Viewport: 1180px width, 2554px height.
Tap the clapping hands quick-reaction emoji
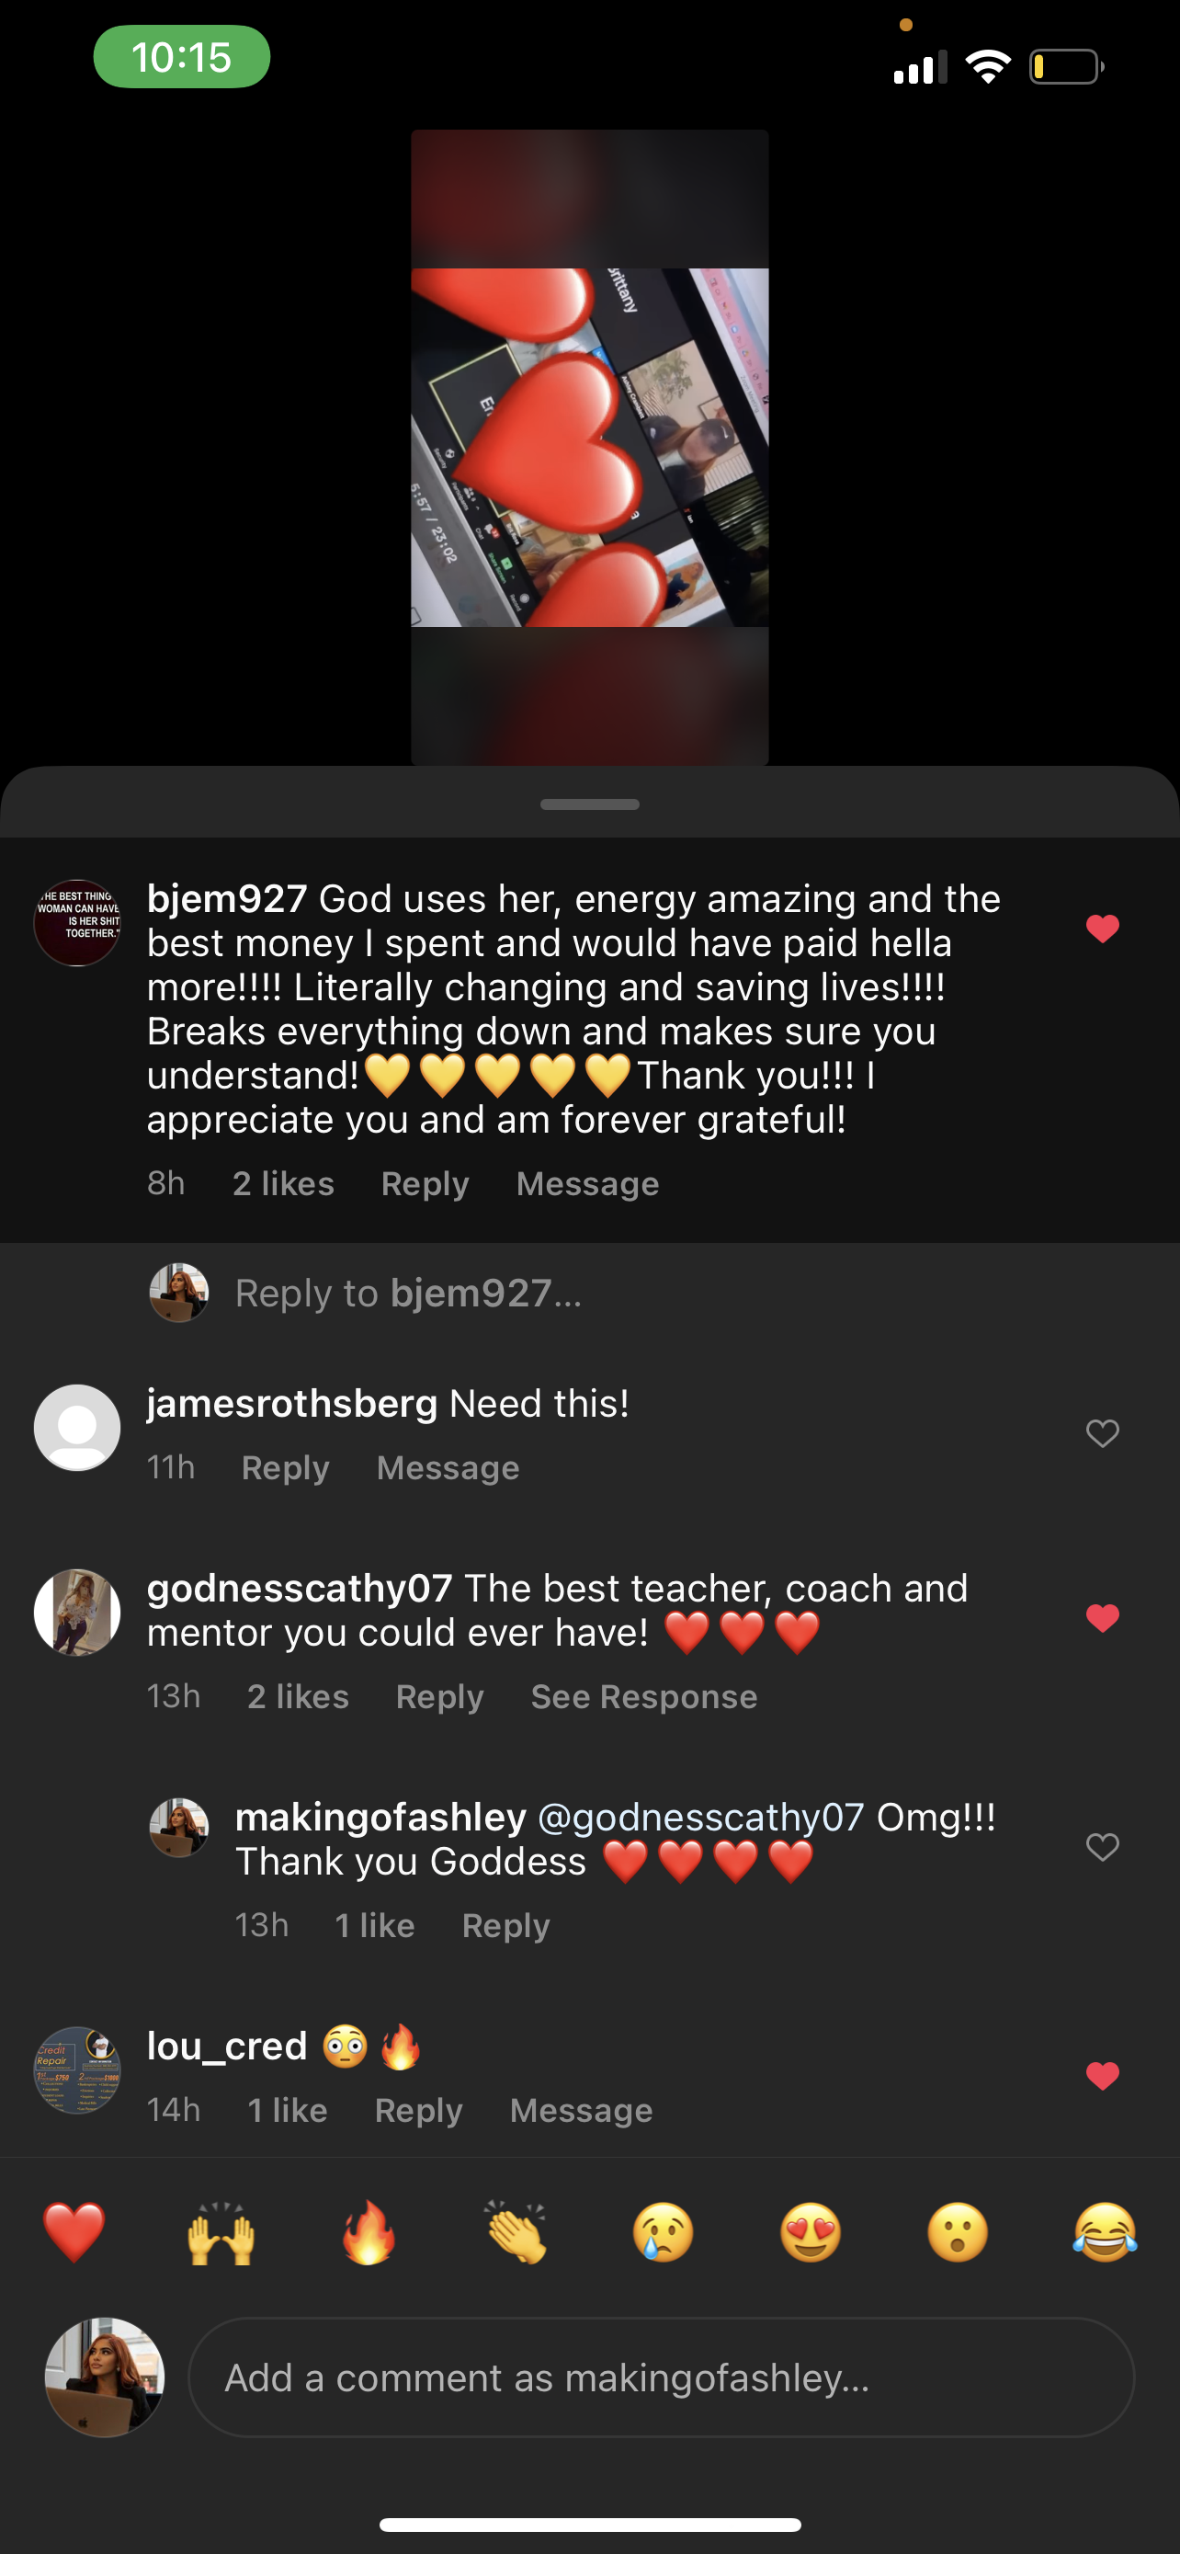click(516, 2233)
